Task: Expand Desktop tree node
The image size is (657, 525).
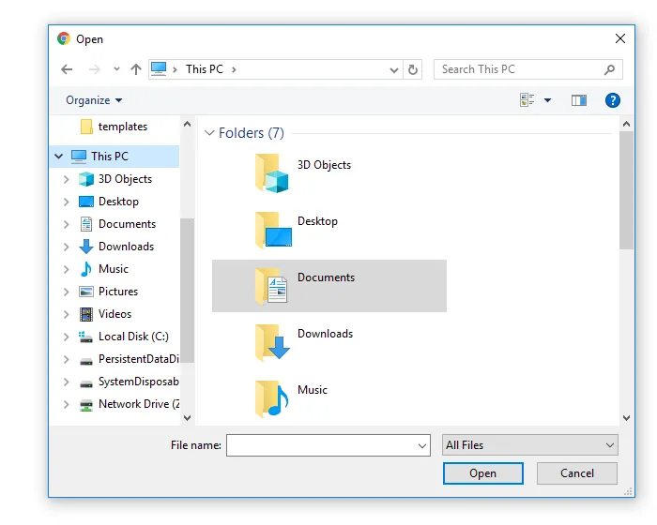Action: 67,202
